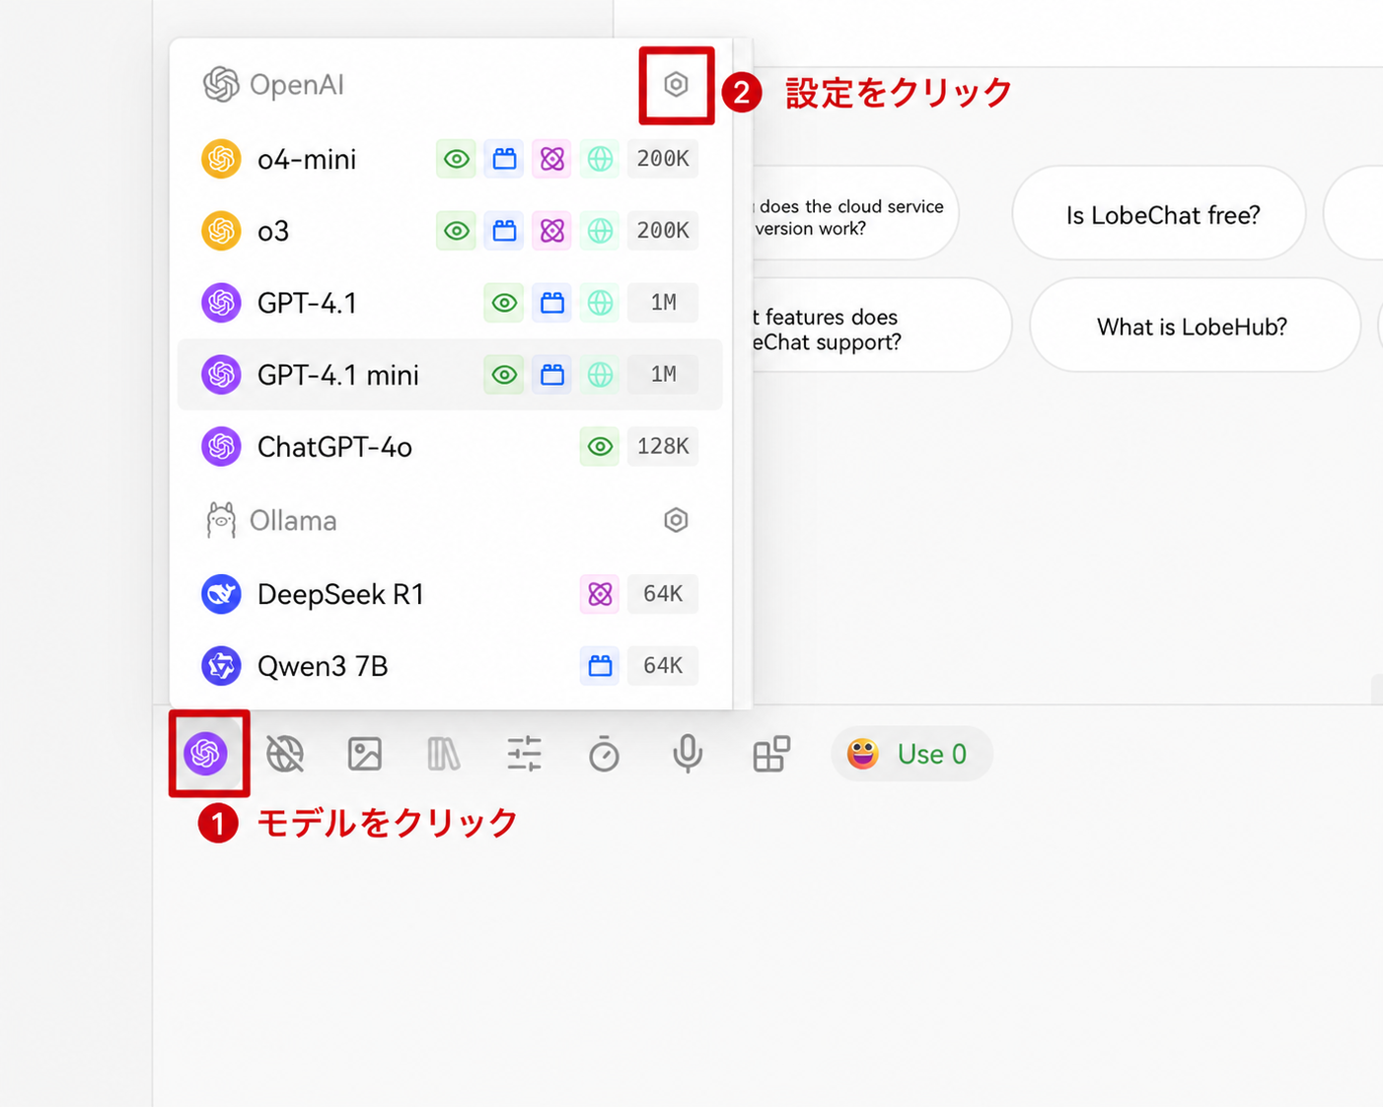Click the ChatGPT-4o 128K context tag
The image size is (1383, 1107).
tap(663, 447)
